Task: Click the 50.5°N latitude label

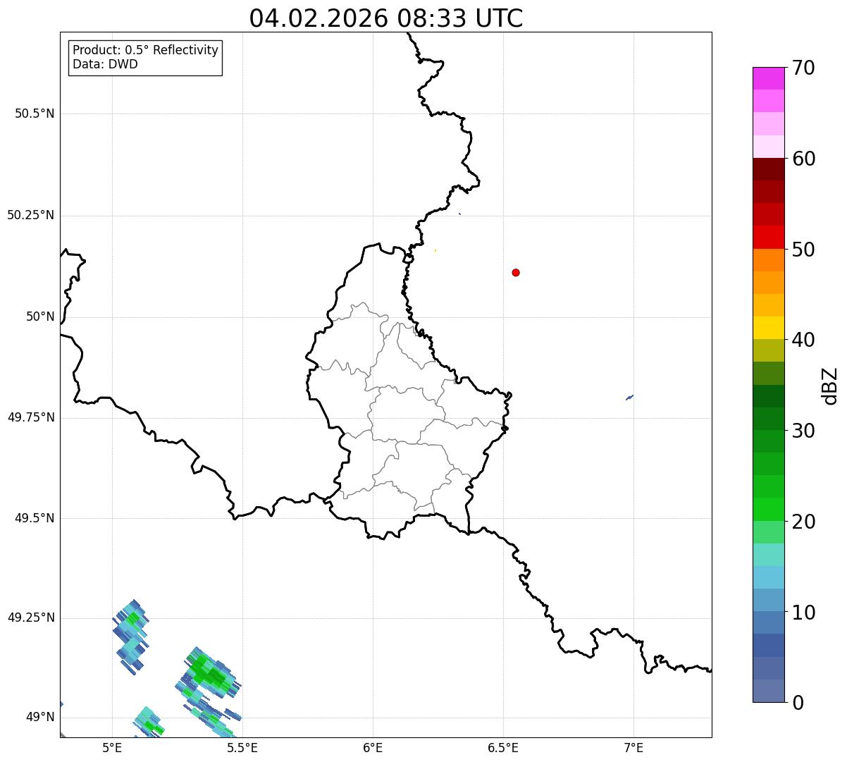Action: [x=35, y=113]
